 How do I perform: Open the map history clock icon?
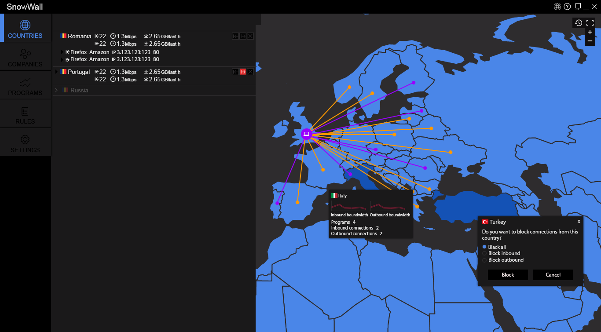579,23
